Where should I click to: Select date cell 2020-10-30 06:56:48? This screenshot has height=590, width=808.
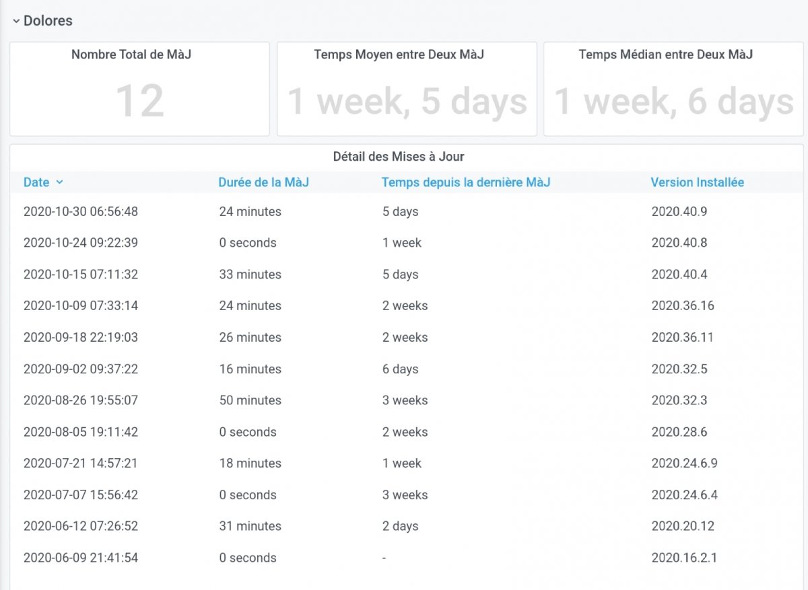coord(81,211)
